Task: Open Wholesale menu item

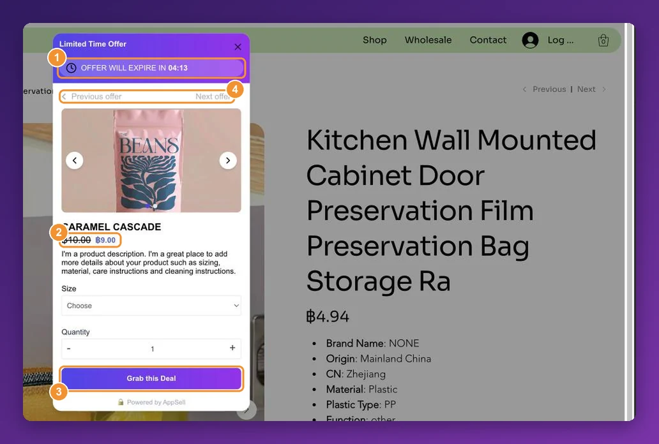Action: point(428,40)
